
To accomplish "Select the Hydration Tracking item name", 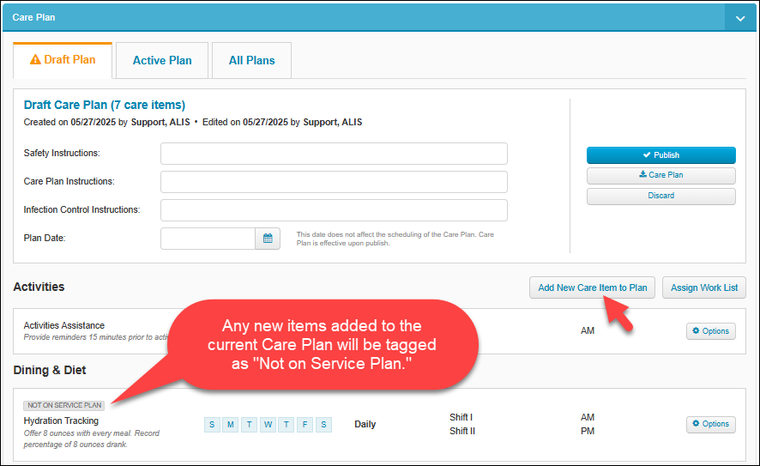I will coord(61,421).
